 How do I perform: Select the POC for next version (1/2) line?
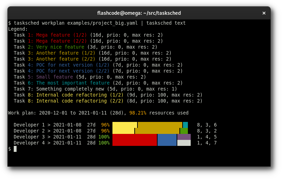98,65
